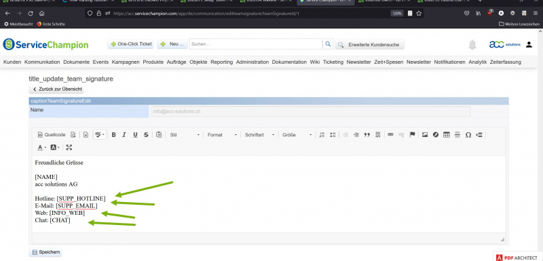Toggle bold formatting in the editor
Image resolution: width=543 pixels, height=261 pixels.
[113, 135]
